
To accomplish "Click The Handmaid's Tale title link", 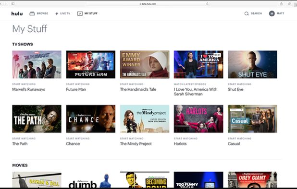I will point(138,89).
